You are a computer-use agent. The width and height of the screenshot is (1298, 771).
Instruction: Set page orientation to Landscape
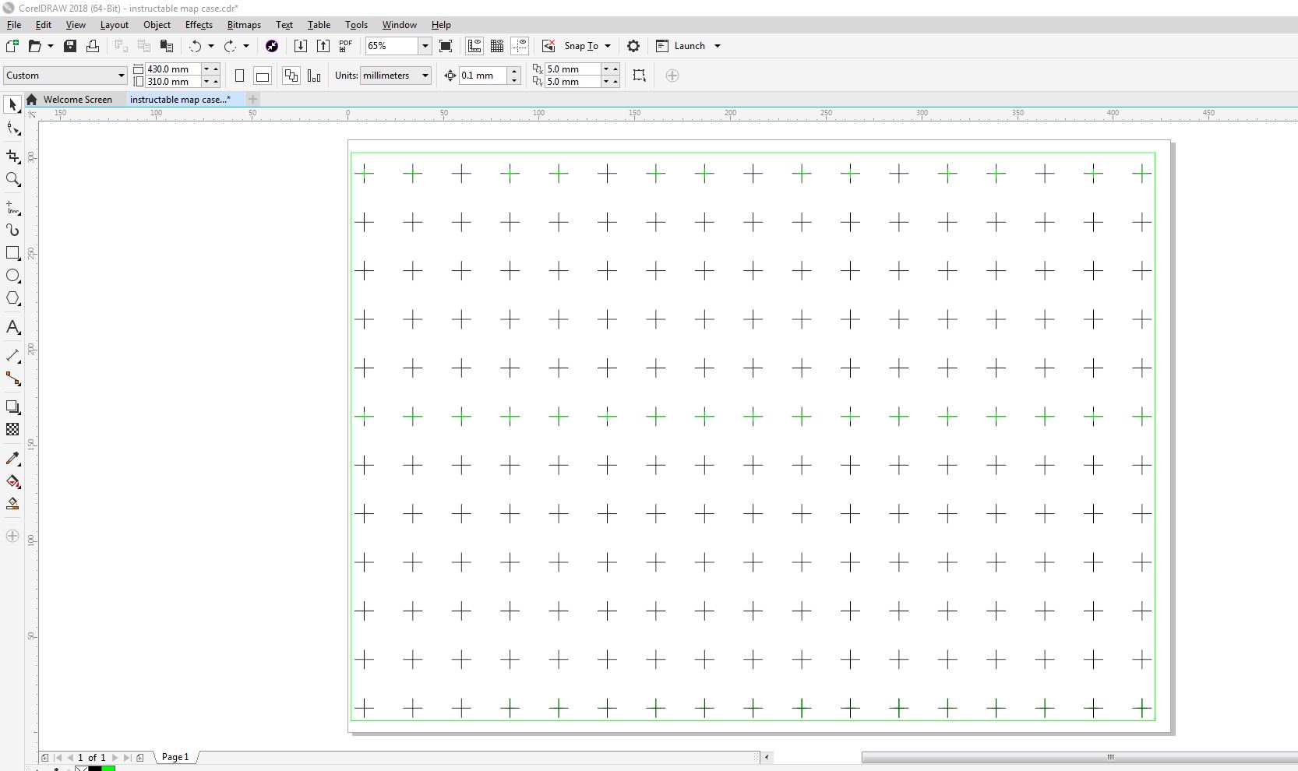(x=263, y=76)
